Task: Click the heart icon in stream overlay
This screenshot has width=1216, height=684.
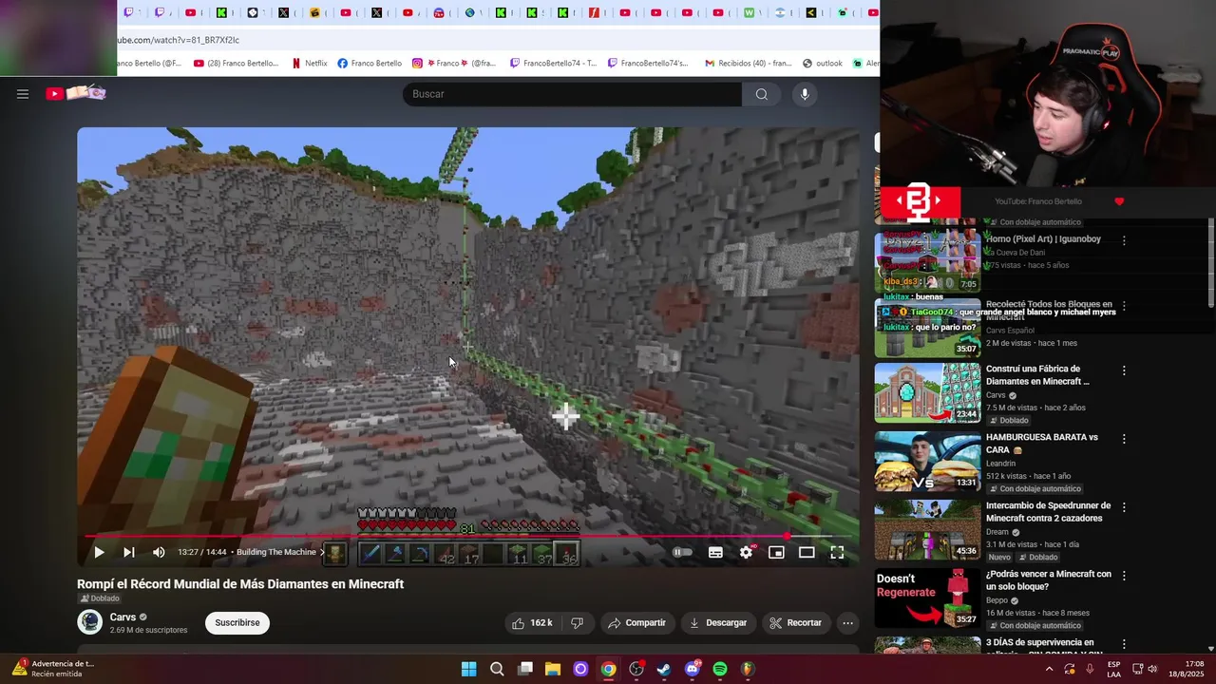Action: tap(1119, 201)
